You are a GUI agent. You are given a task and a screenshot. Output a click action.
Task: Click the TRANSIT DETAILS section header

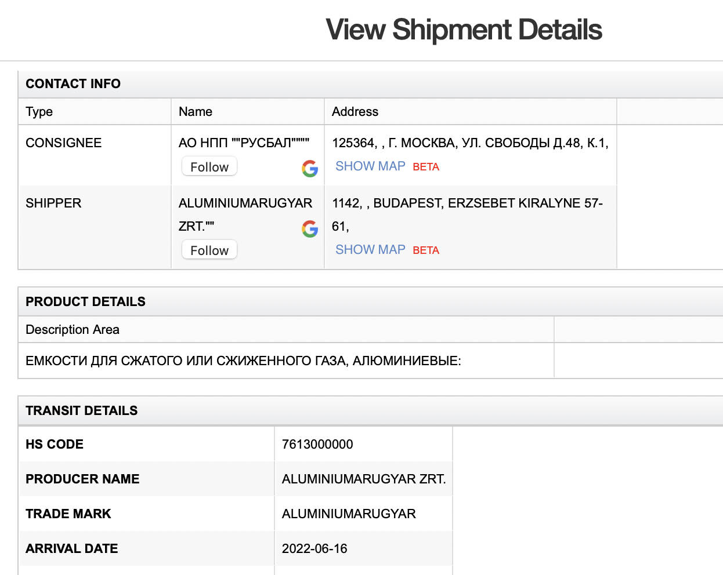[82, 411]
